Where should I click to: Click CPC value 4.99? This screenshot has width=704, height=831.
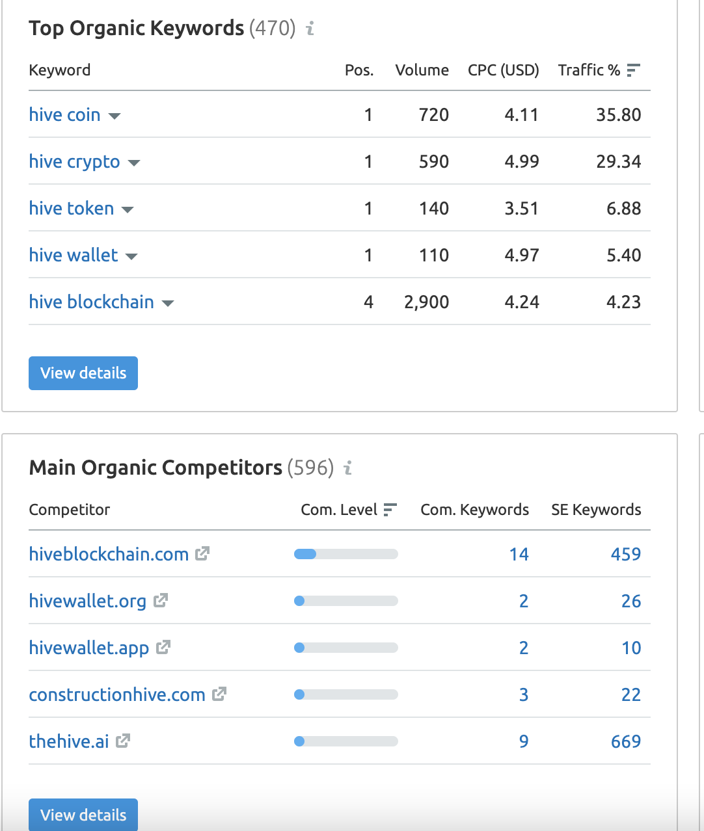pos(522,161)
